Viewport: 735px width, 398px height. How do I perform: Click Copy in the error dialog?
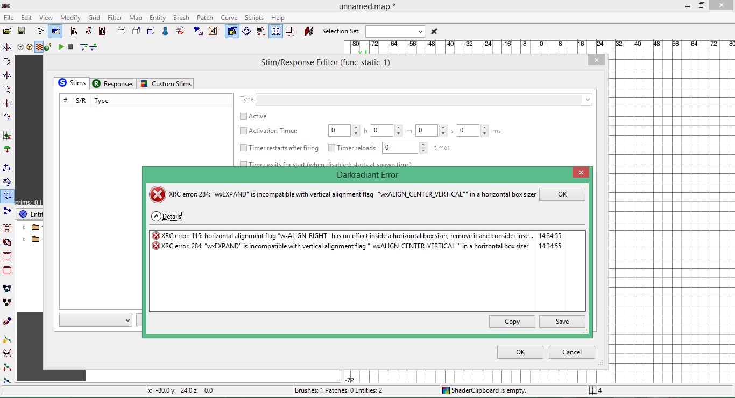512,322
